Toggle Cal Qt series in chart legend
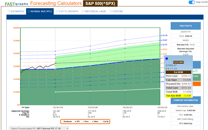208x130 pixels. (105, 122)
